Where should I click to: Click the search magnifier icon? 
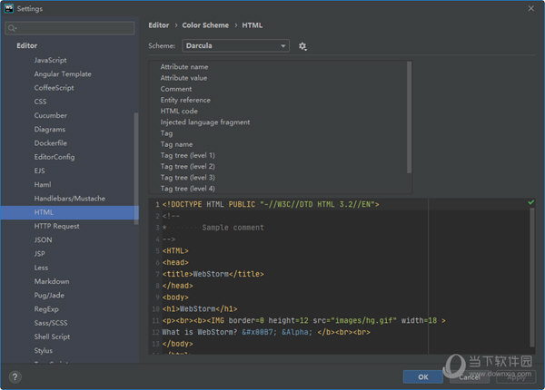(x=12, y=28)
